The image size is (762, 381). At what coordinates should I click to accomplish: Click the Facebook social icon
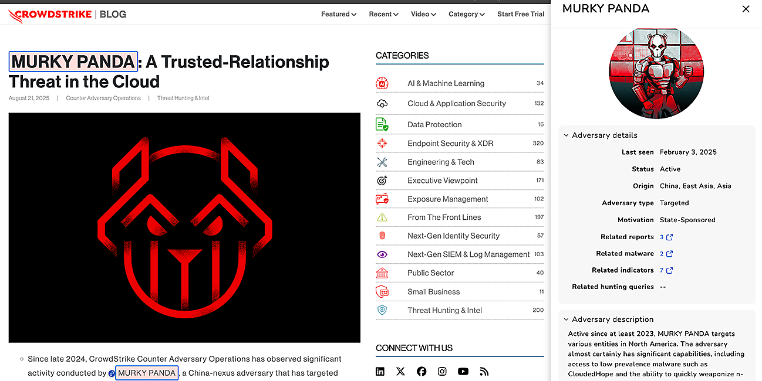click(x=422, y=371)
